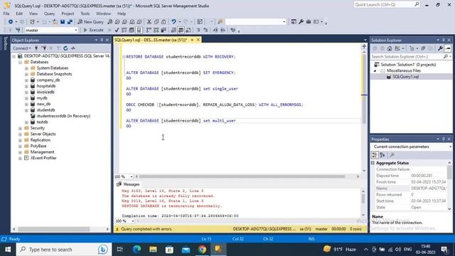This screenshot has width=455, height=256.
Task: Click the Task View taskbar button
Action: click(x=120, y=250)
